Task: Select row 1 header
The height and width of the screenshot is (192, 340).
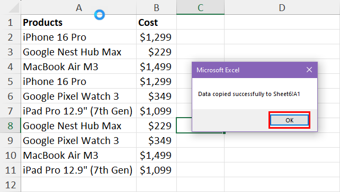Action: (x=11, y=22)
